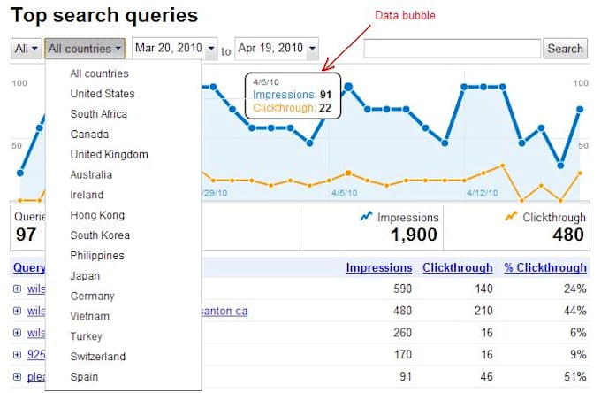The image size is (601, 393).
Task: Open the All search type dropdown
Action: 27,49
